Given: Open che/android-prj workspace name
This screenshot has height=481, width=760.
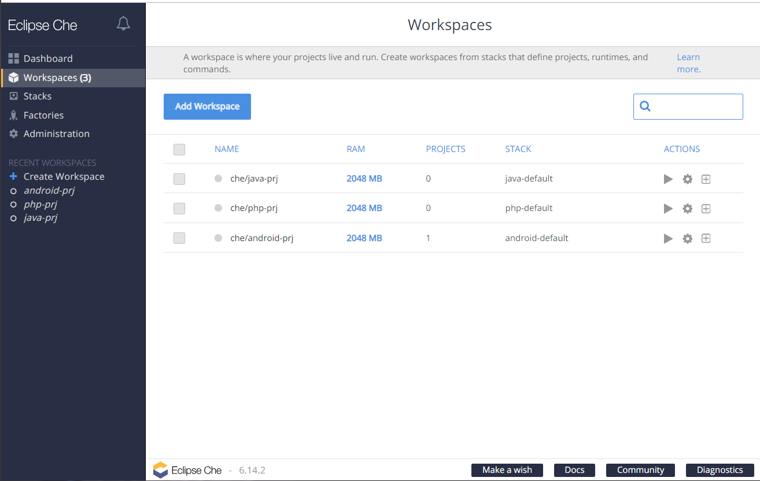Looking at the screenshot, I should (262, 238).
